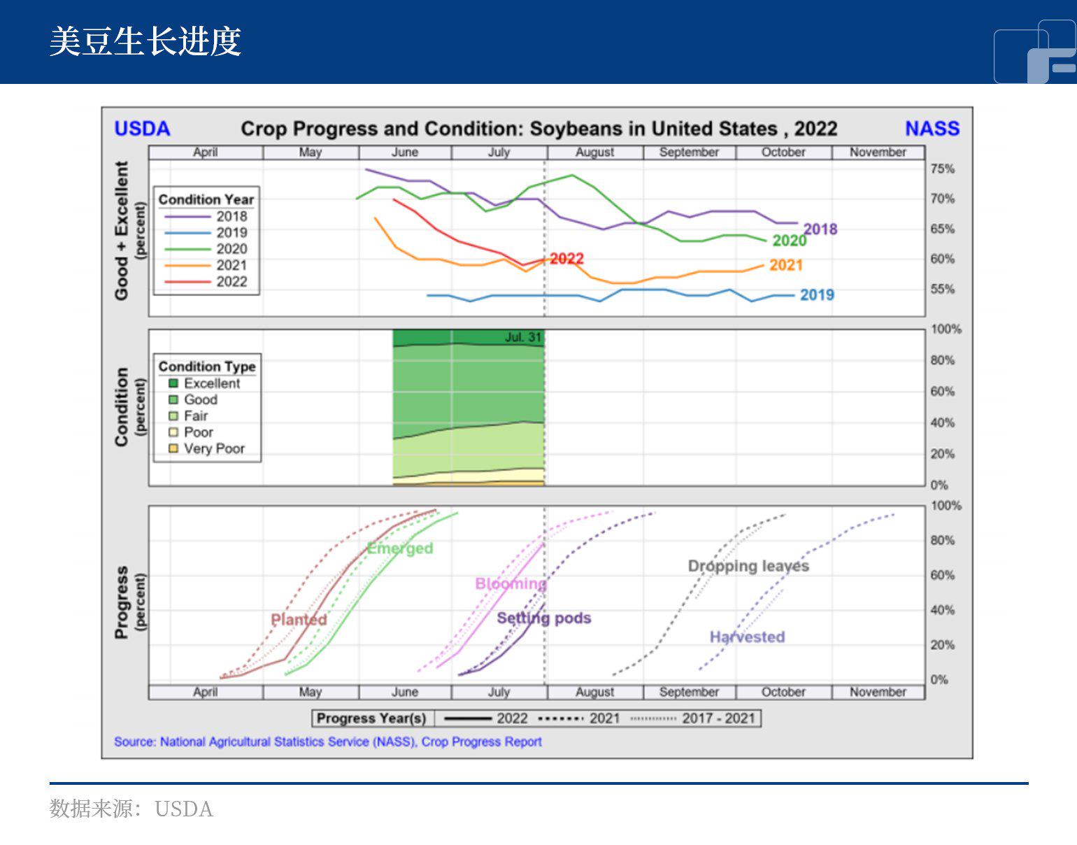Click the Setting pods curve label

[x=543, y=618]
